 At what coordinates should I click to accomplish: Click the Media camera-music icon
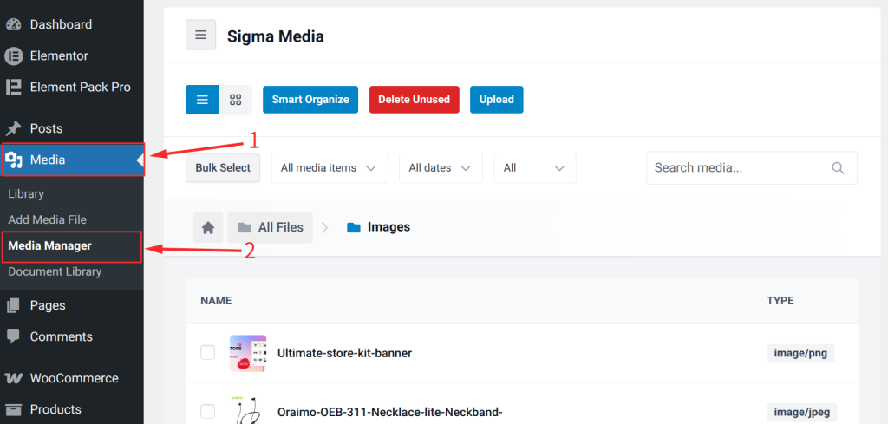click(14, 160)
